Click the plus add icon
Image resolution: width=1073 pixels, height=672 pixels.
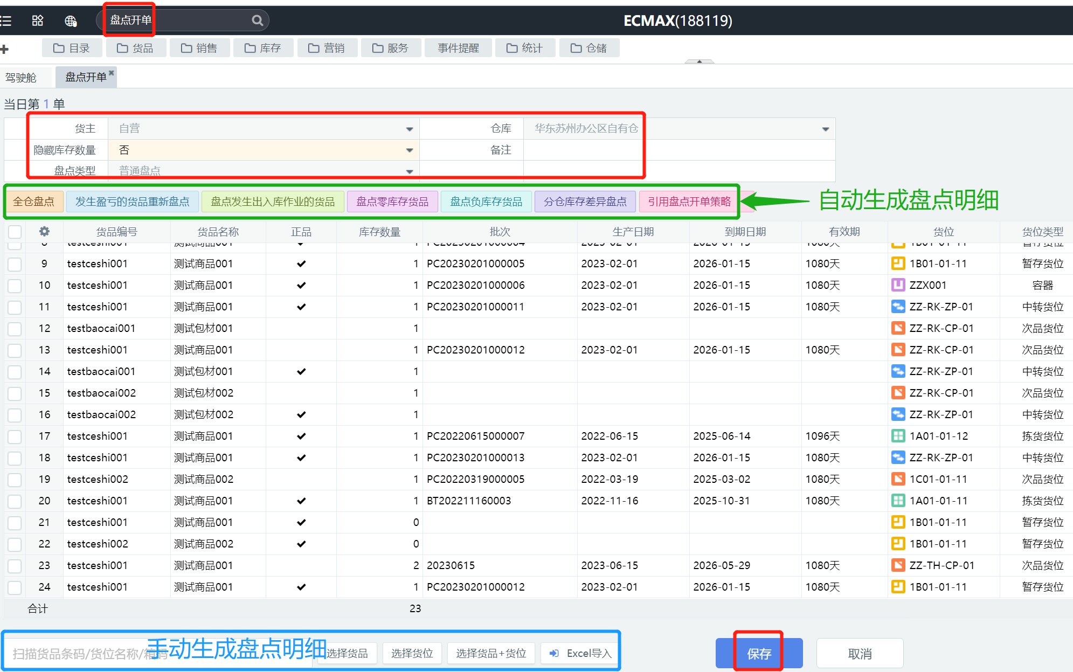[x=4, y=50]
